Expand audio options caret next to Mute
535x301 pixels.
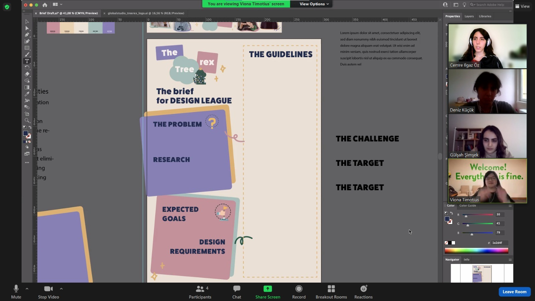[x=27, y=289]
